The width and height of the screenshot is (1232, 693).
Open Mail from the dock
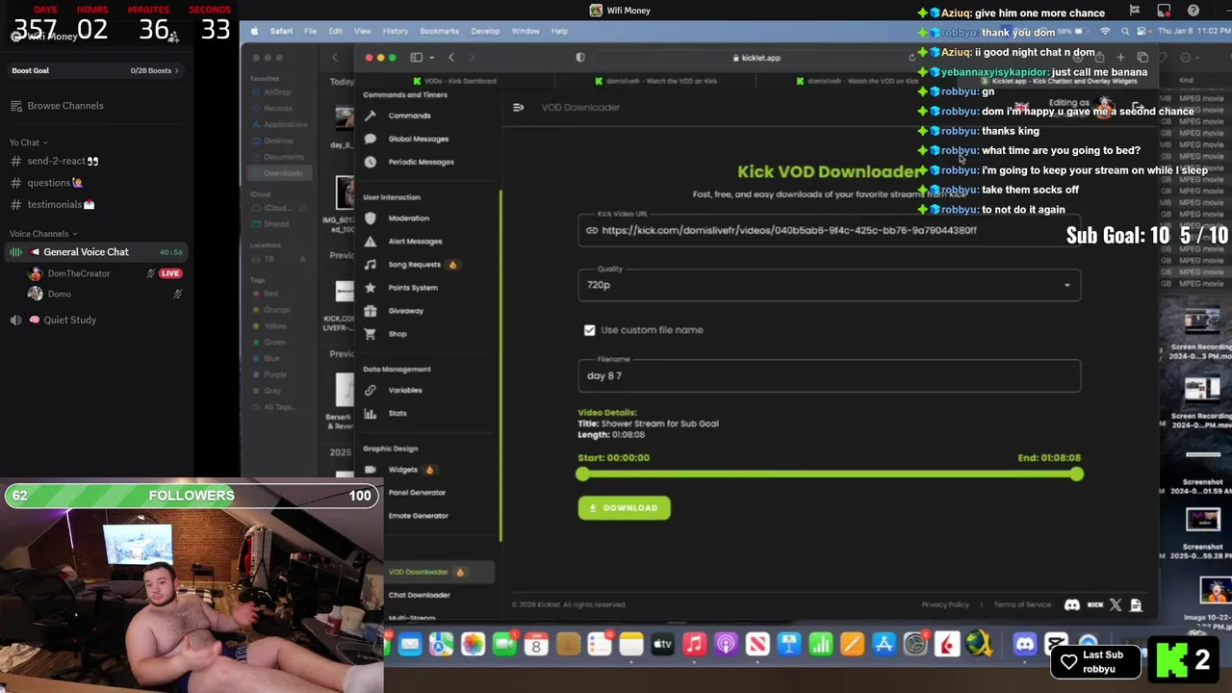(410, 644)
